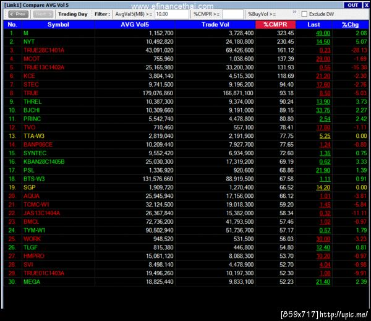Click the Trading Day button

tap(73, 14)
